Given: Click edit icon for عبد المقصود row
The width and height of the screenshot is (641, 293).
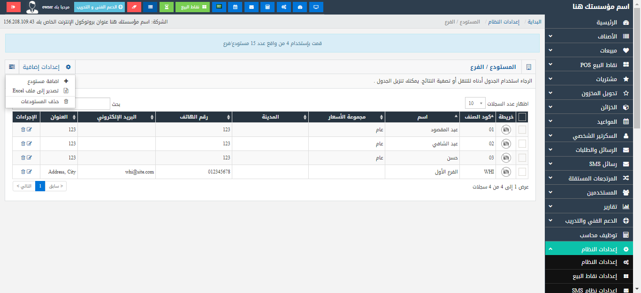Looking at the screenshot, I should 30,130.
